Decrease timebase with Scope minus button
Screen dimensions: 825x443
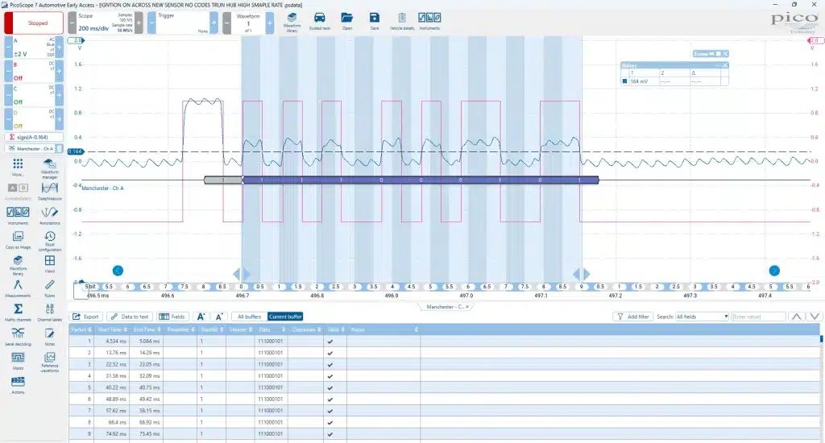coord(72,23)
